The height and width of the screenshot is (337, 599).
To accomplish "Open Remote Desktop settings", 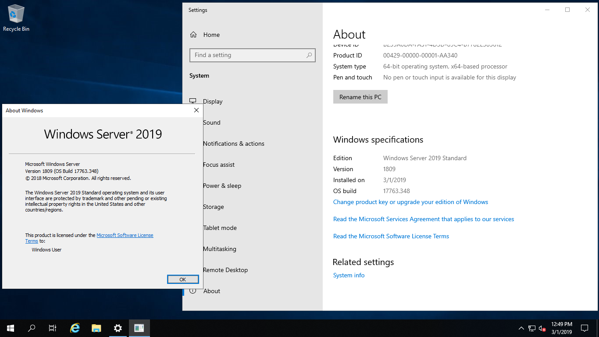I will pos(225,270).
